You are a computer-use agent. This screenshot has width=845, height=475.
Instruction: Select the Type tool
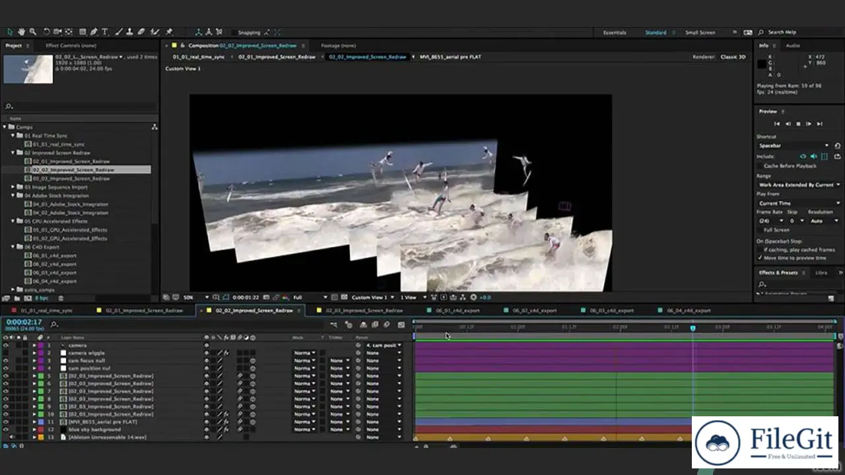(x=104, y=32)
